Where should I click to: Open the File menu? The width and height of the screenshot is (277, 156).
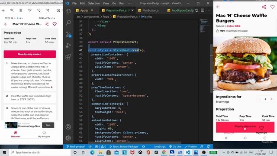(74, 3)
